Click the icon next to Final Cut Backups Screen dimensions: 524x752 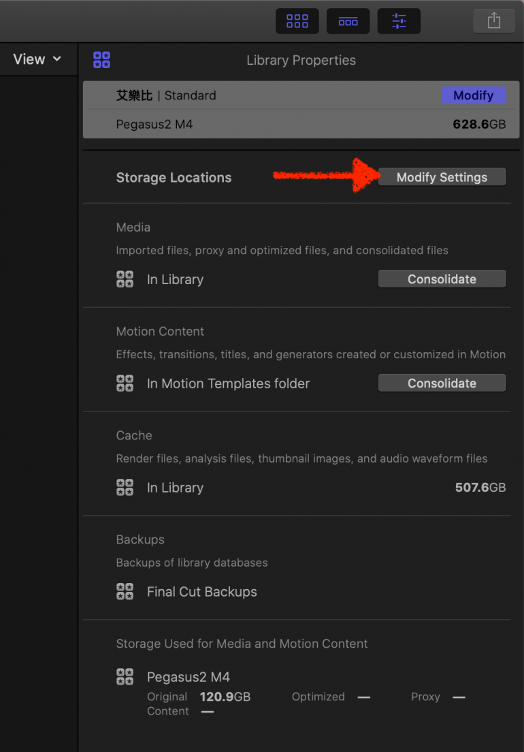(125, 592)
